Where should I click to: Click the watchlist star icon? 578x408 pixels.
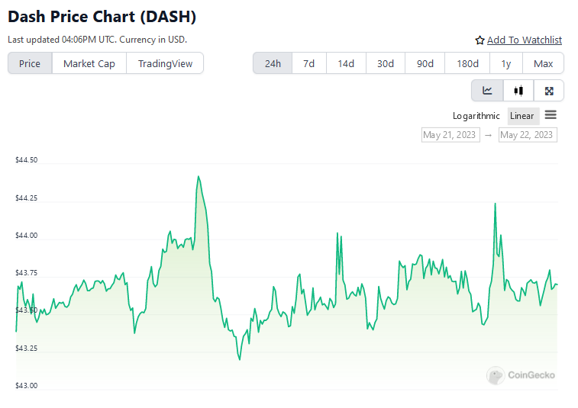pos(480,40)
